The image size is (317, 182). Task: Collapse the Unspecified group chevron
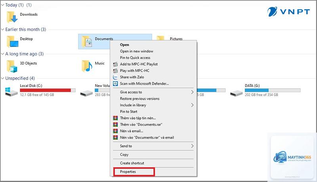click(x=2, y=78)
